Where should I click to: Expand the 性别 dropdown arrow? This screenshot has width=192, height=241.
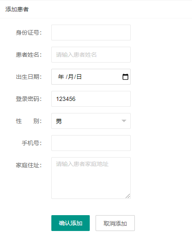(124, 121)
